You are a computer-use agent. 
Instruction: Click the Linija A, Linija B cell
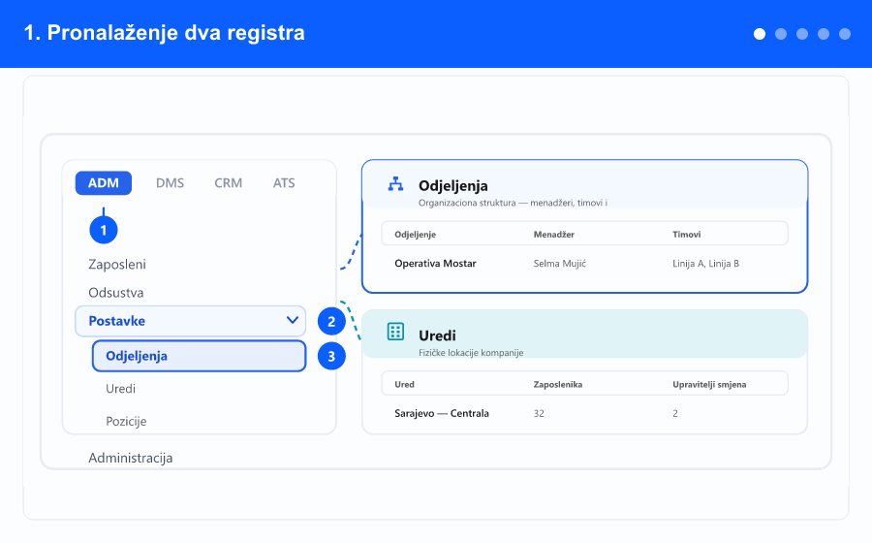705,264
